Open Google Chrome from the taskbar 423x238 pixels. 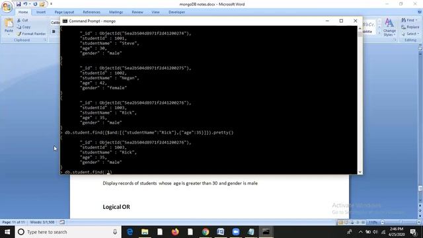(x=206, y=232)
